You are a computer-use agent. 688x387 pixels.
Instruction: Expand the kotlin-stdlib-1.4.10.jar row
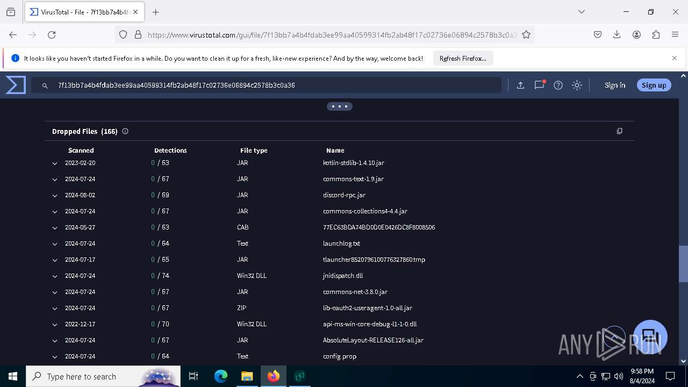[55, 163]
